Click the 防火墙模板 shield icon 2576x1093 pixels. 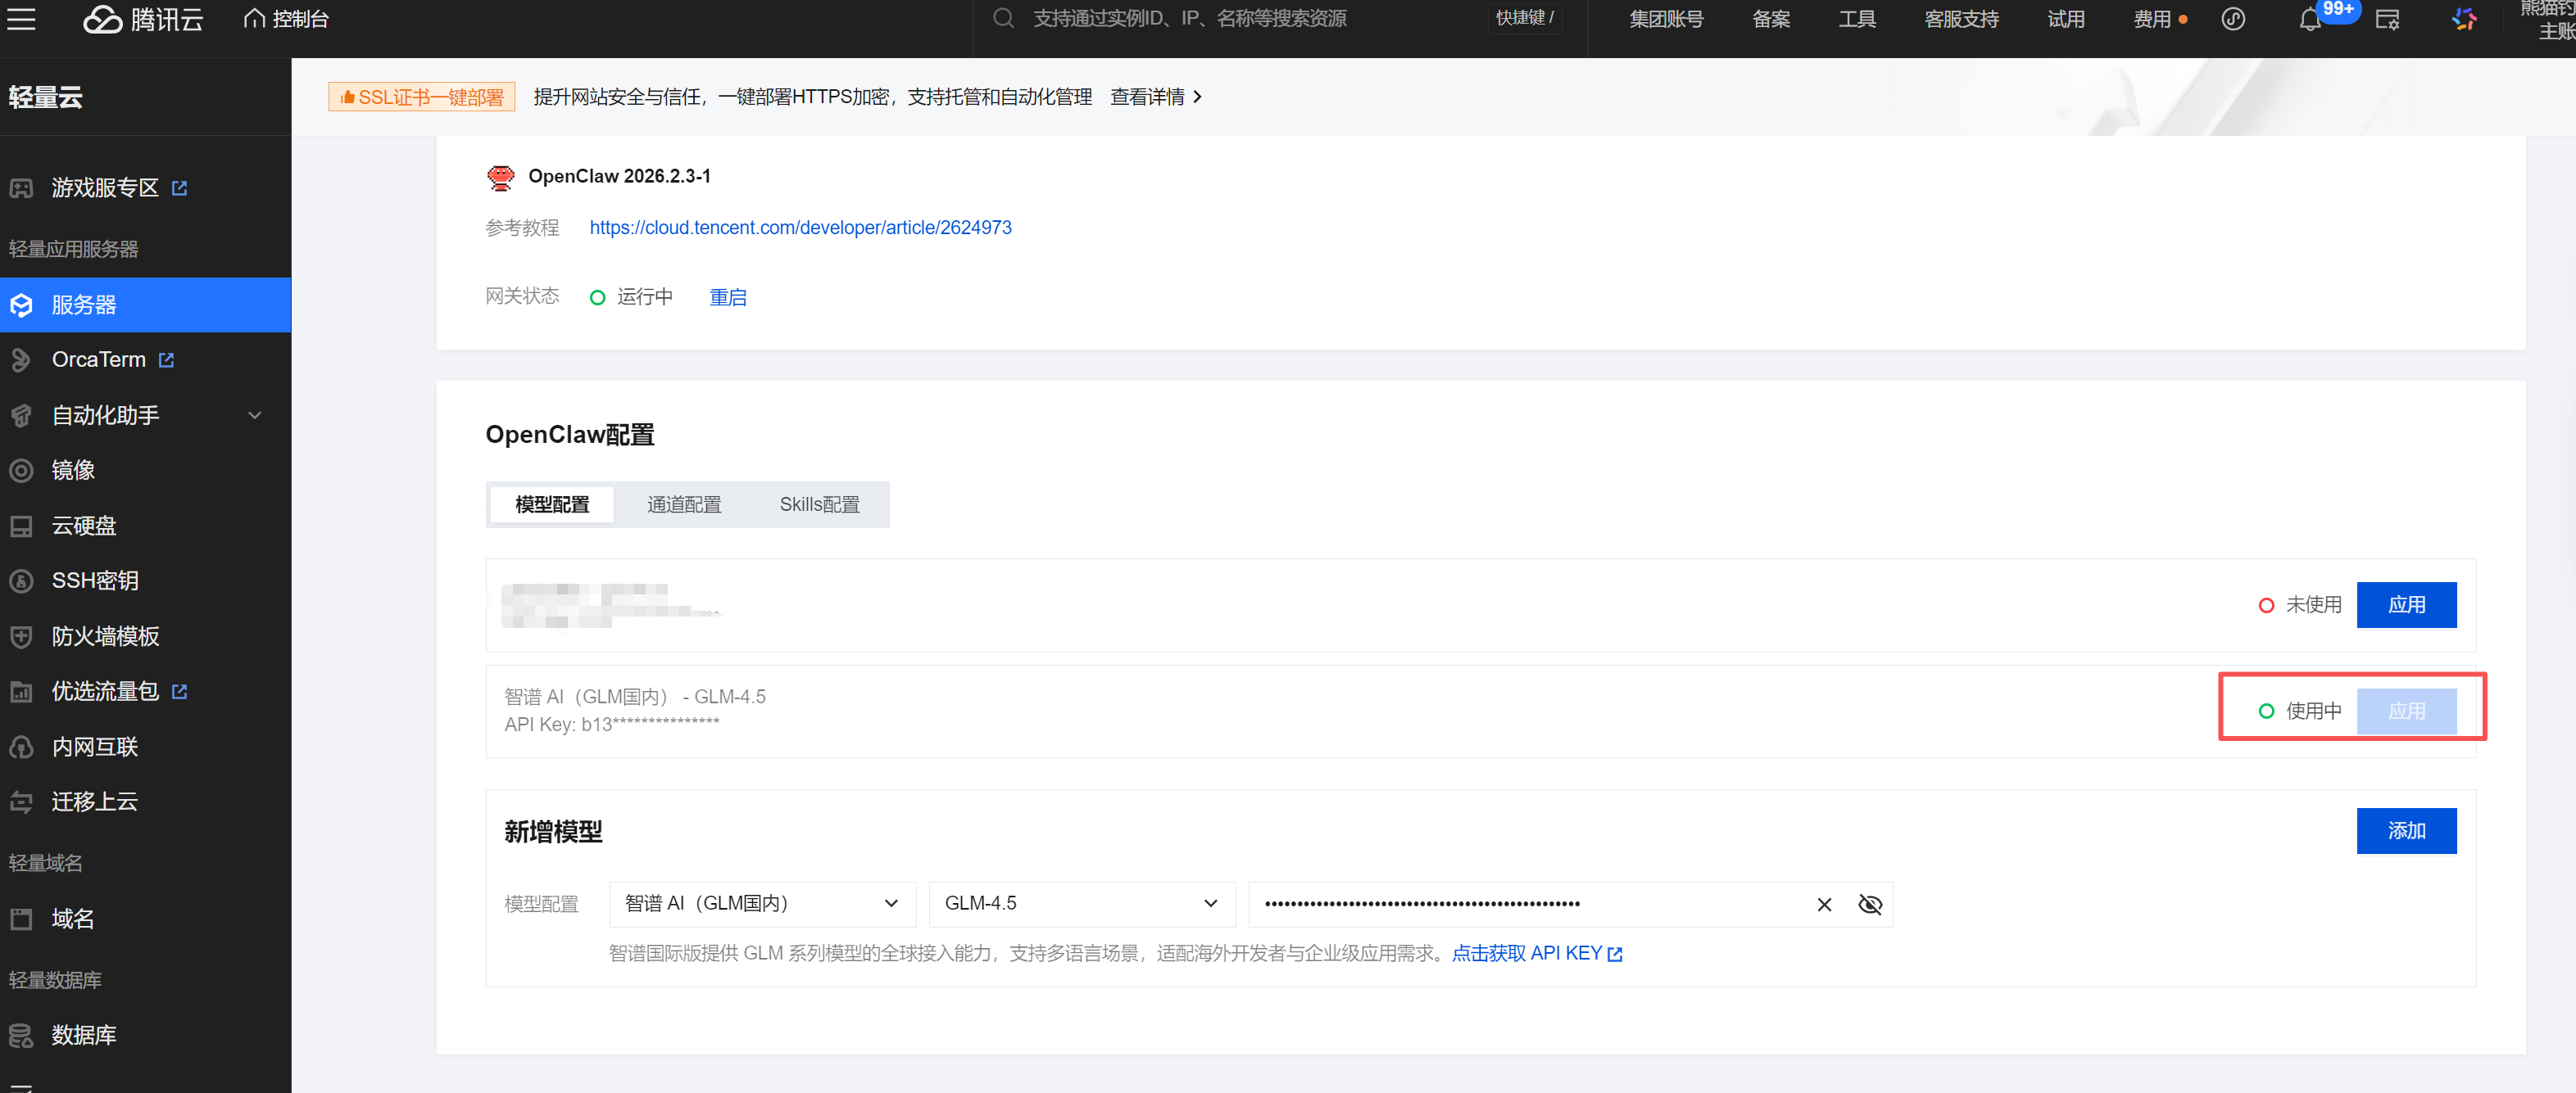click(21, 636)
